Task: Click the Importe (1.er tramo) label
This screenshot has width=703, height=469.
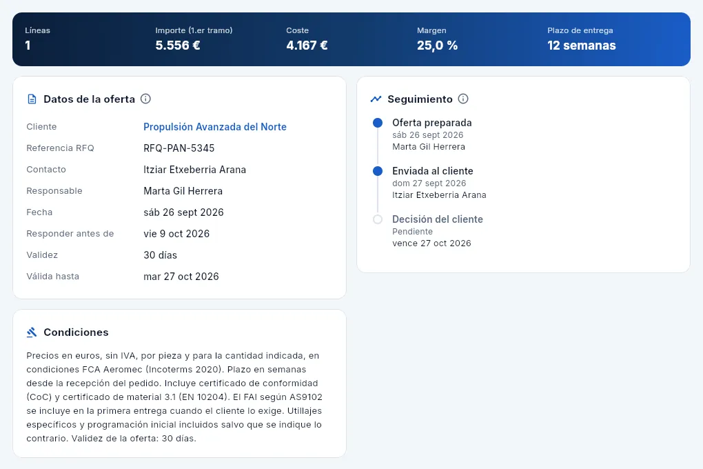Action: [194, 30]
